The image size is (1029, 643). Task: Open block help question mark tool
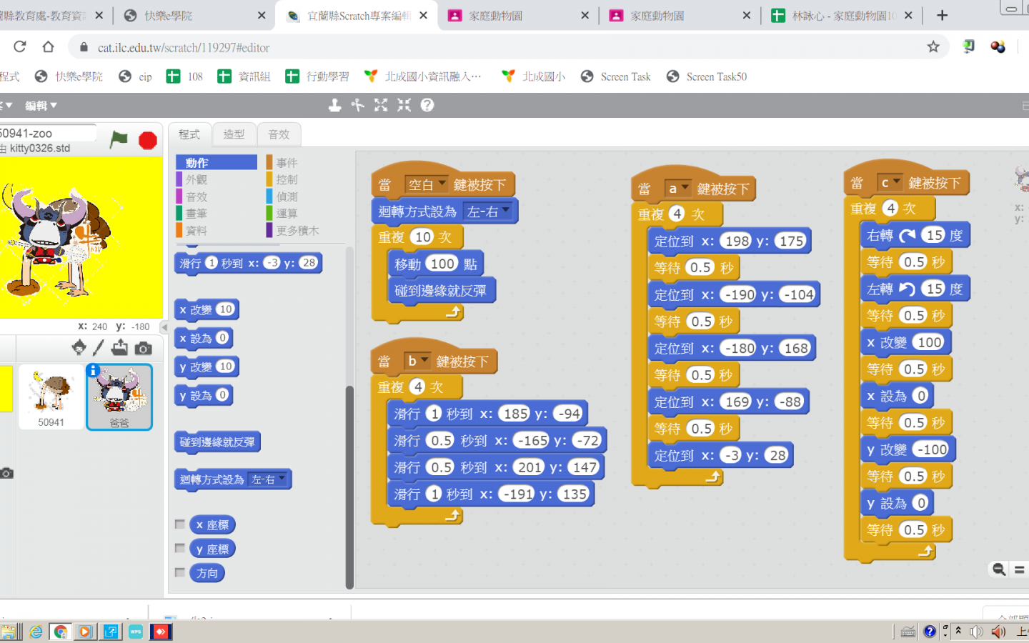427,105
